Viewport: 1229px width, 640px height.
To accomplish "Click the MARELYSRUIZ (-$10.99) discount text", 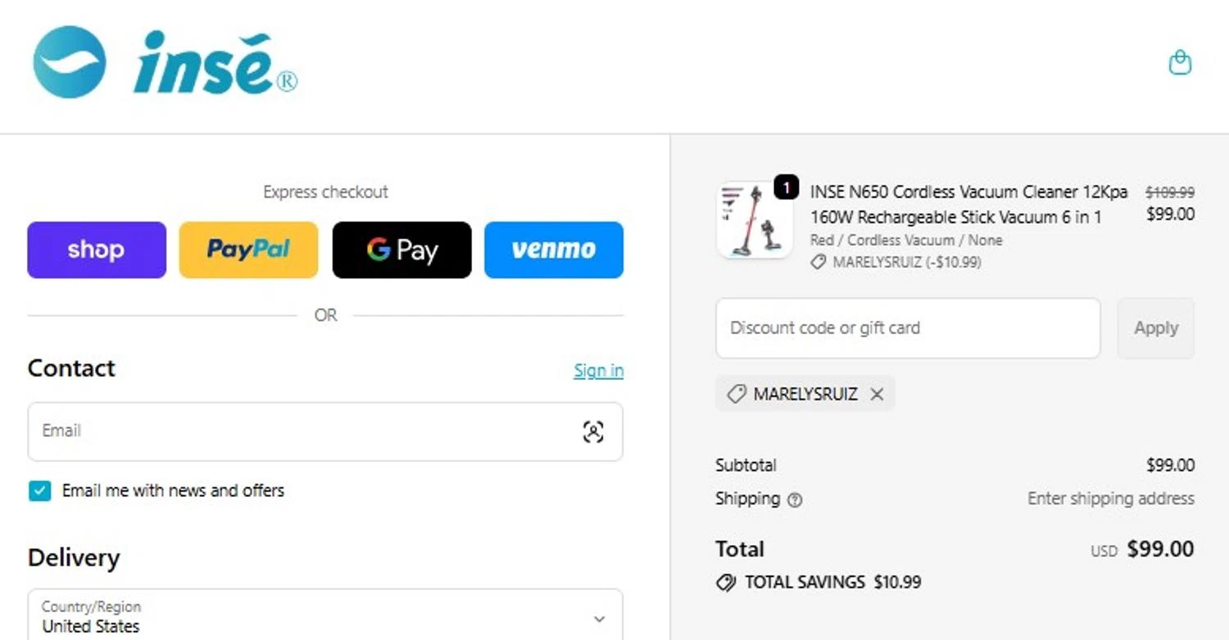I will (906, 263).
